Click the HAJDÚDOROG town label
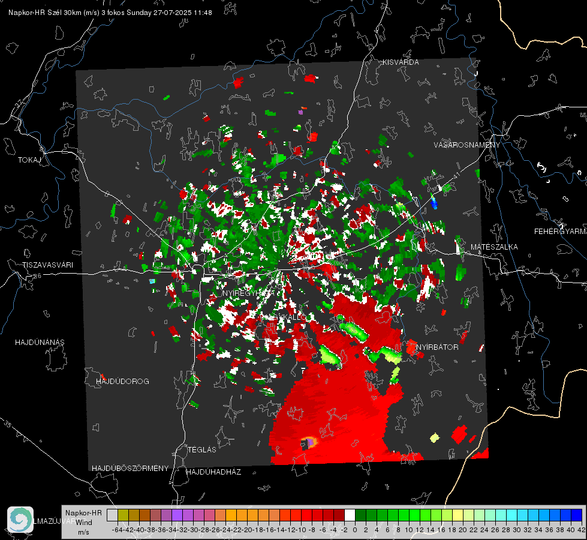This screenshot has width=587, height=540. [122, 382]
